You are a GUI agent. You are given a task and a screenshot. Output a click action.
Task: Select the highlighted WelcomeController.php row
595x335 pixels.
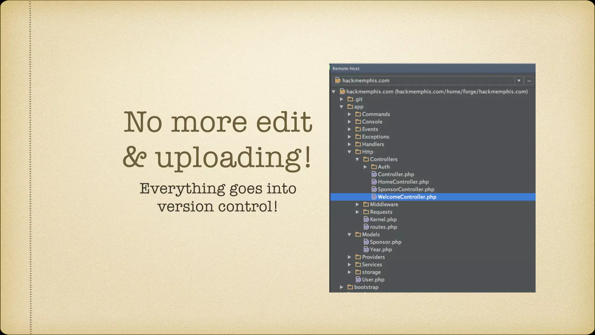[433, 197]
